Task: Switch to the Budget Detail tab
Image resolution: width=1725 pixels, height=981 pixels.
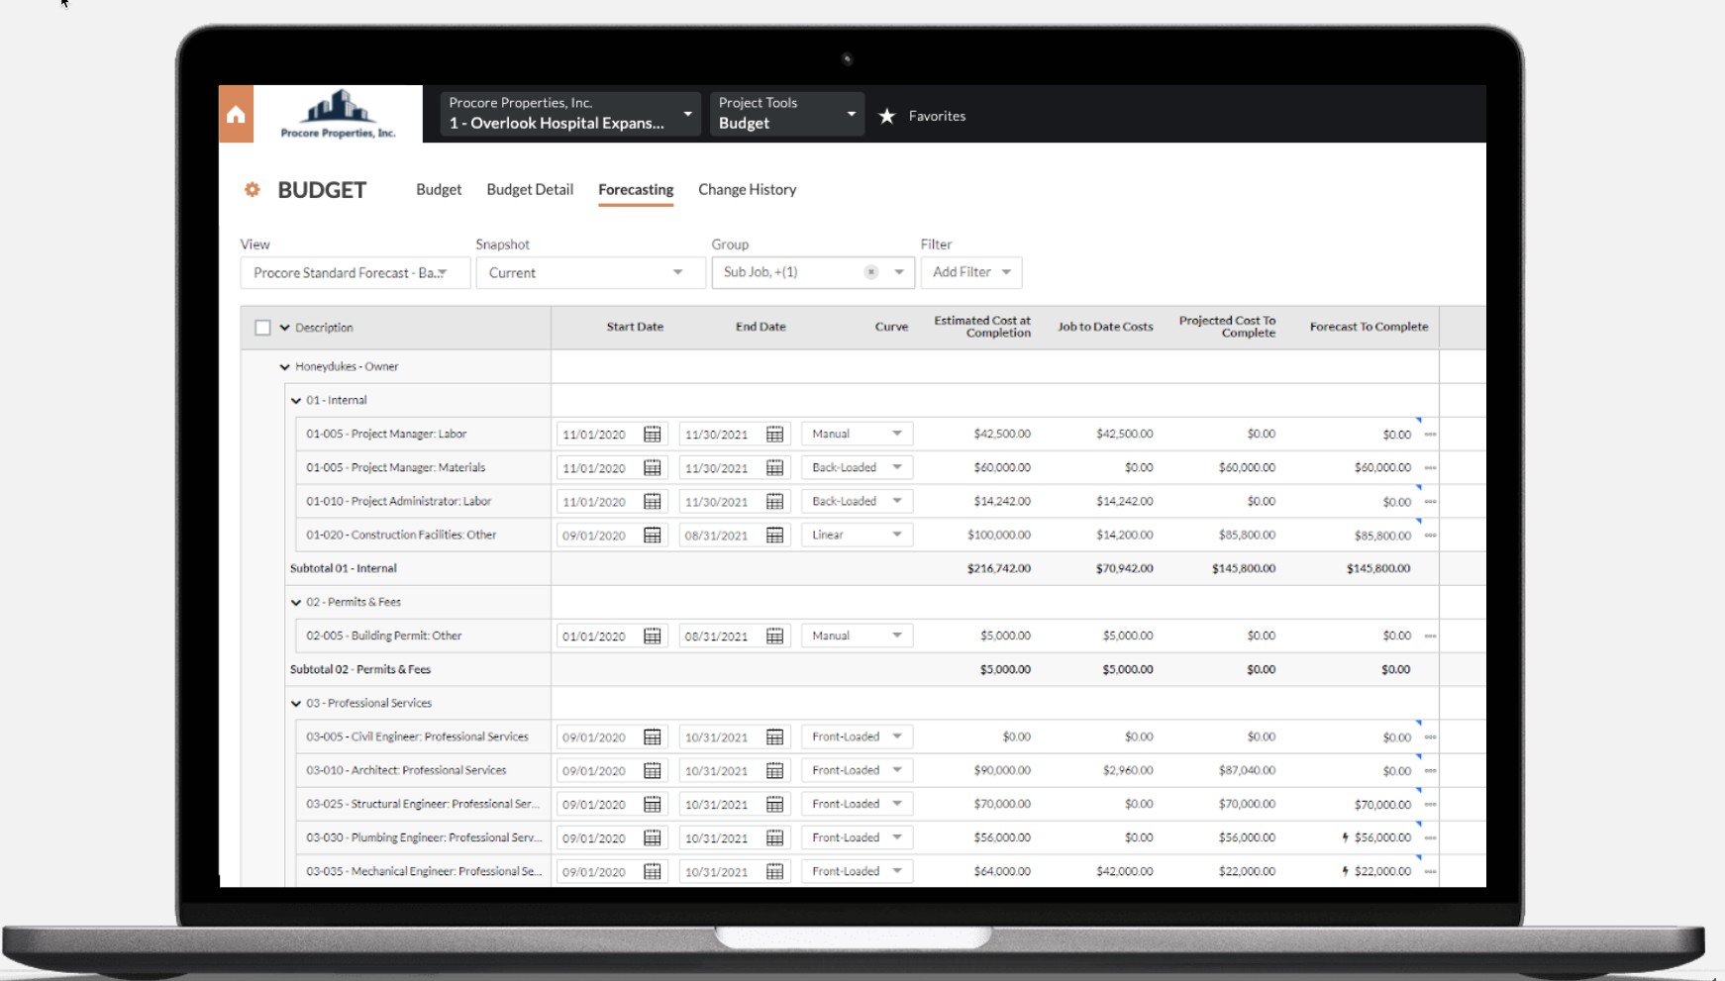Action: click(530, 189)
